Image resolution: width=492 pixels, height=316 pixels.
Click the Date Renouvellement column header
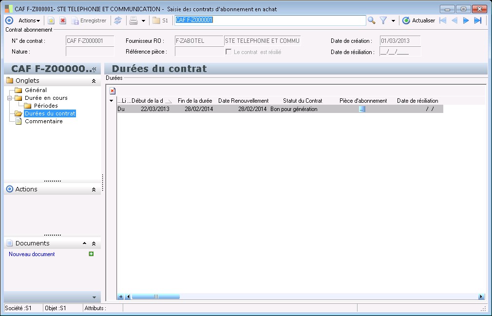[243, 101]
